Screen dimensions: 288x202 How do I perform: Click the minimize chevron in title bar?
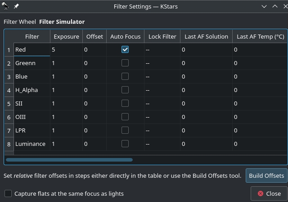click(x=264, y=6)
